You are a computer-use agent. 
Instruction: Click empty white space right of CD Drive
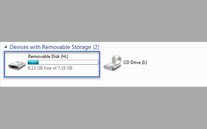[178, 63]
